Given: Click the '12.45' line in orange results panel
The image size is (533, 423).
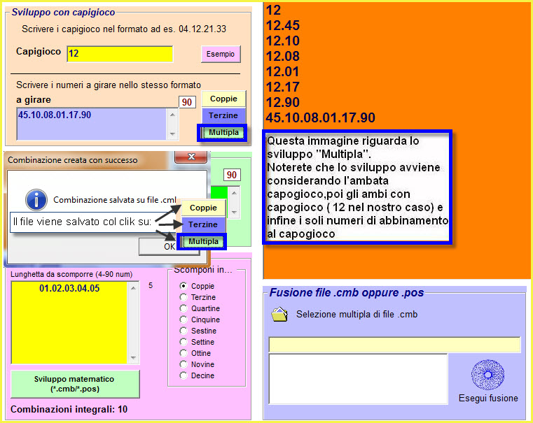Looking at the screenshot, I should (x=283, y=25).
